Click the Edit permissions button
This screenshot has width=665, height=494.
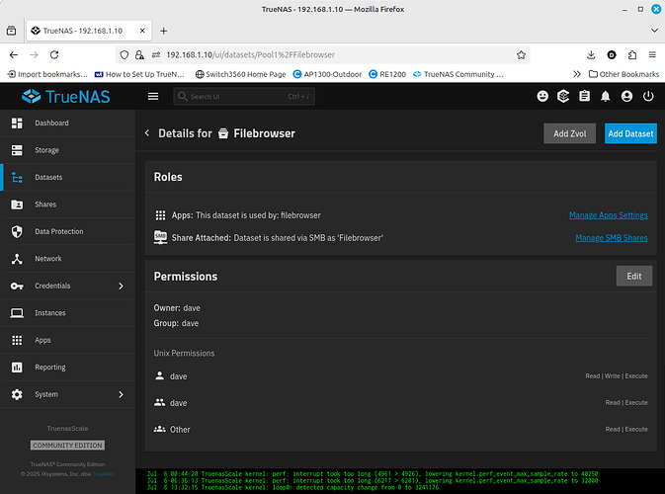(x=634, y=276)
